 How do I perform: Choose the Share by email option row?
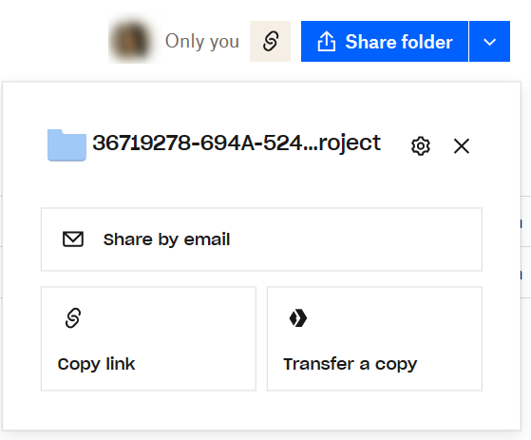(261, 239)
